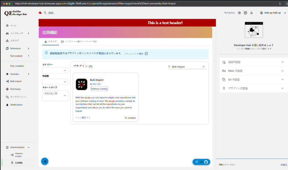Remove the テクノロ... support type chip

[56, 93]
